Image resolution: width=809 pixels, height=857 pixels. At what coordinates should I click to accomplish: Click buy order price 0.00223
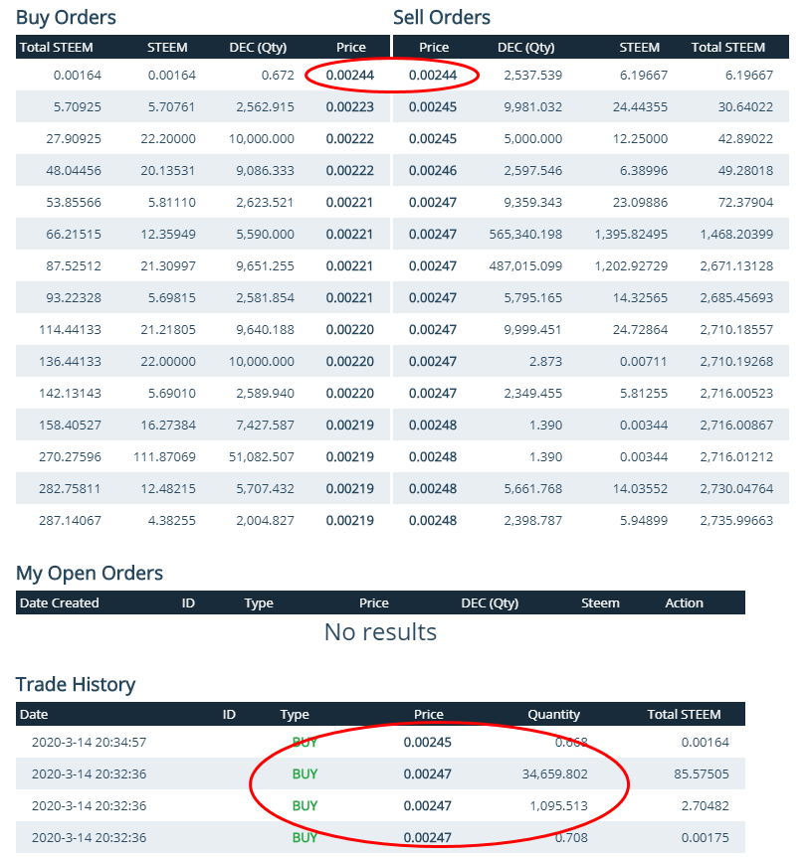coord(349,106)
